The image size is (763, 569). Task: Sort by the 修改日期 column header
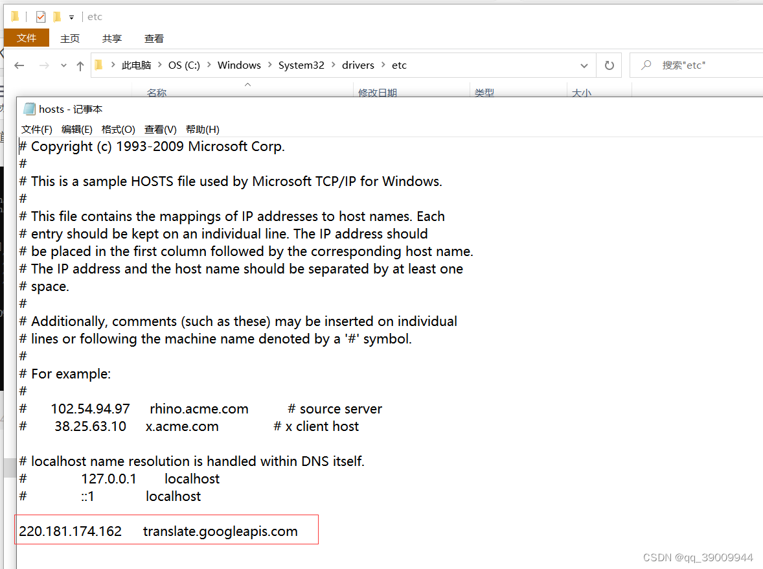[378, 92]
